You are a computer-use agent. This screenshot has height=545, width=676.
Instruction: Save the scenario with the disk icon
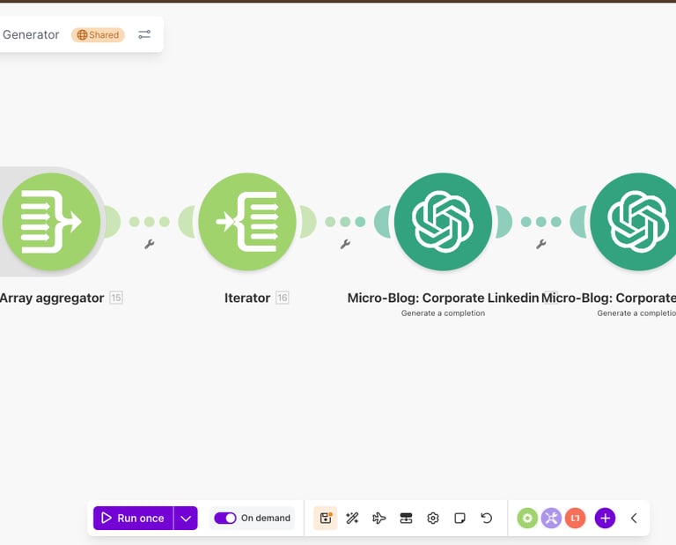(x=326, y=518)
